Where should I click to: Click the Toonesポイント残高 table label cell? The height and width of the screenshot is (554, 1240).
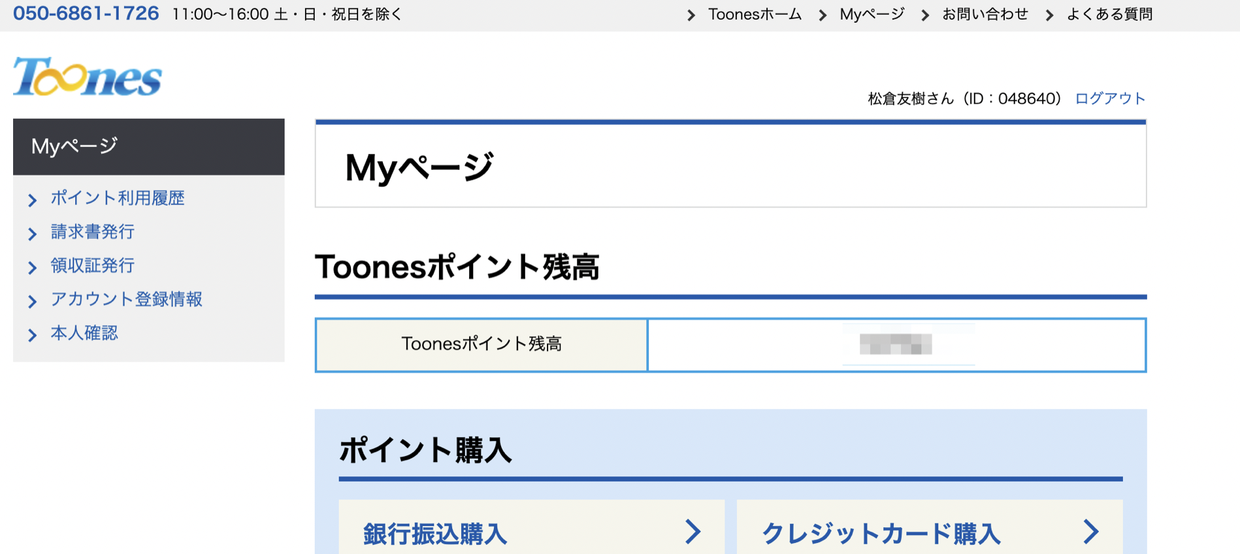point(481,345)
